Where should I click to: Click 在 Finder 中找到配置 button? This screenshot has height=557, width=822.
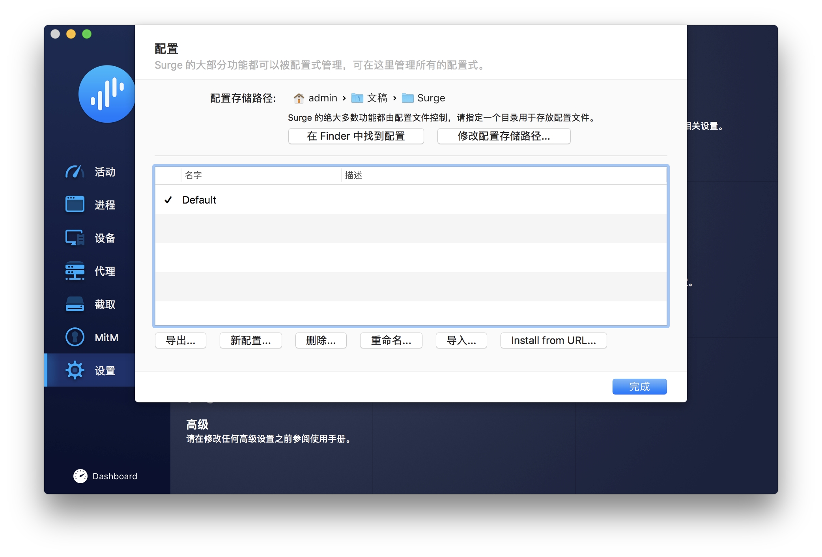pyautogui.click(x=356, y=136)
